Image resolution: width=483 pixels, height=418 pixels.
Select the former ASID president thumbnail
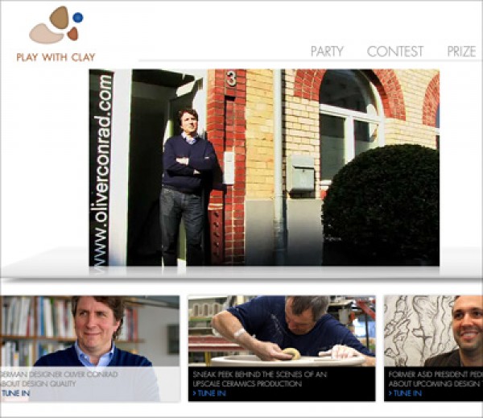433,331
